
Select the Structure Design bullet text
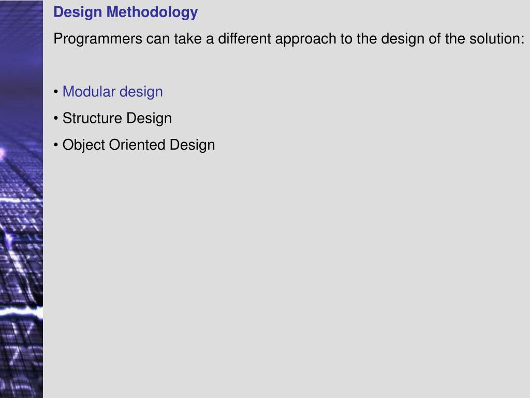pyautogui.click(x=117, y=119)
